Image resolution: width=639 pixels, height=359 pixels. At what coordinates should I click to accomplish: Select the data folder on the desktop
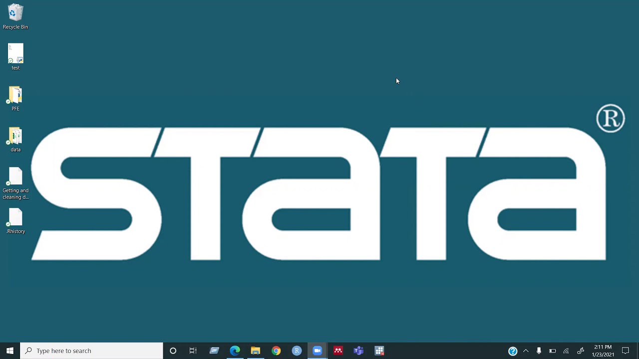pyautogui.click(x=15, y=140)
